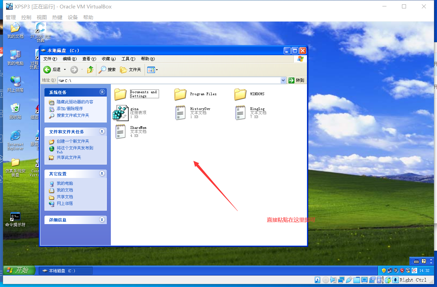Click the red security alert tray icon

point(402,270)
